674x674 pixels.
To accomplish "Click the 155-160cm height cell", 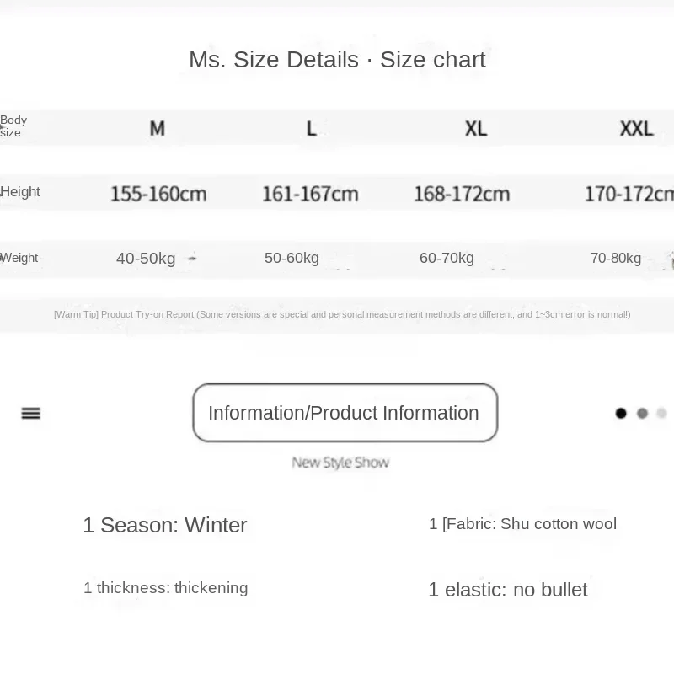I will point(158,194).
